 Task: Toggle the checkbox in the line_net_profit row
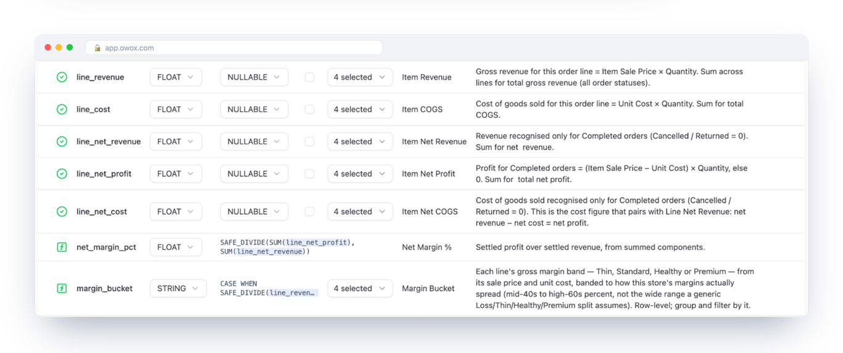[309, 173]
